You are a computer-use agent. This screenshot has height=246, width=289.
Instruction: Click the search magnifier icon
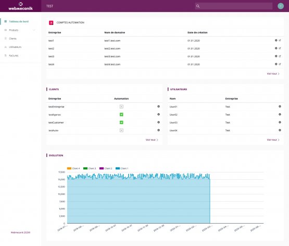198,6
